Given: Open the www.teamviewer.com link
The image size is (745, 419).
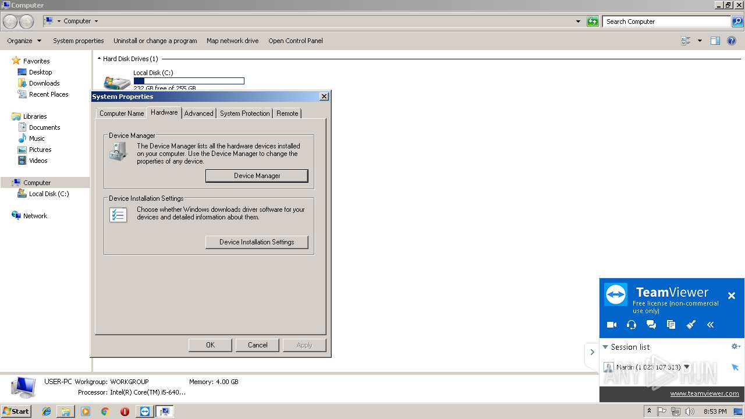Looking at the screenshot, I should pos(704,393).
